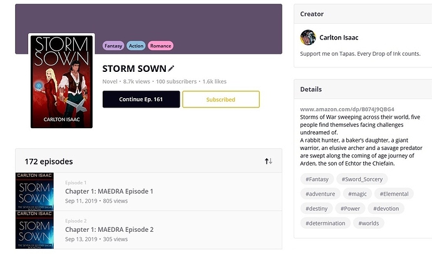Open Chapter 1: MAEDRA Episode 2

coord(109,229)
